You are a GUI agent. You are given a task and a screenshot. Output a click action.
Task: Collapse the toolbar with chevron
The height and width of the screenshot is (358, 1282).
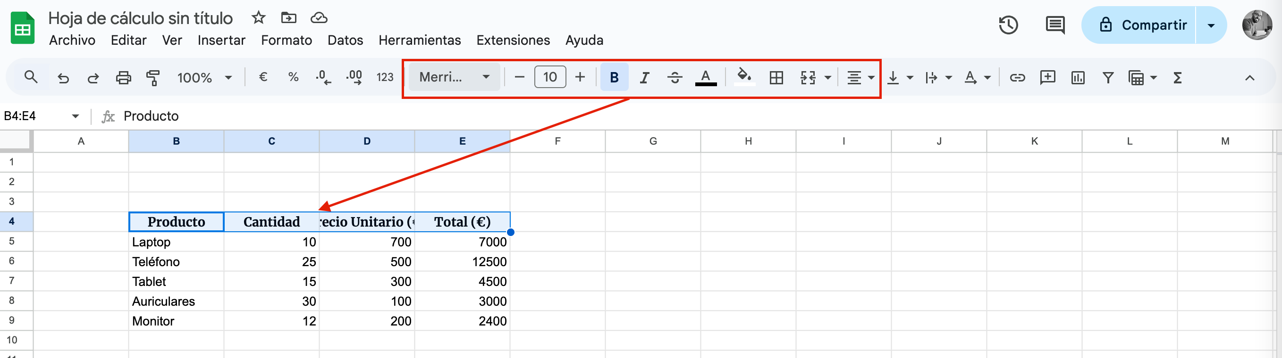(x=1249, y=78)
